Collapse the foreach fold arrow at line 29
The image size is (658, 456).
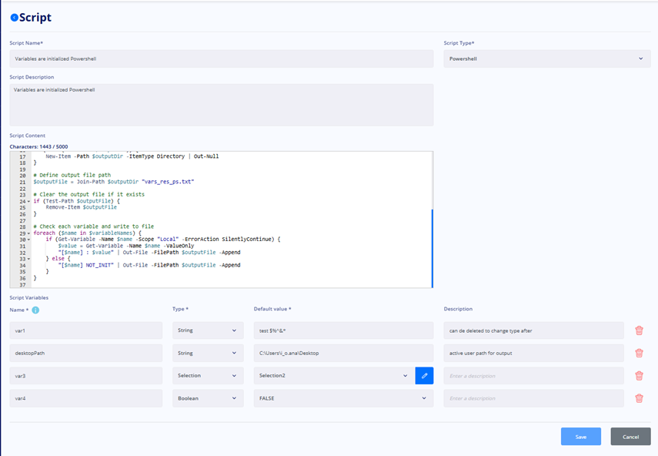pyautogui.click(x=28, y=233)
